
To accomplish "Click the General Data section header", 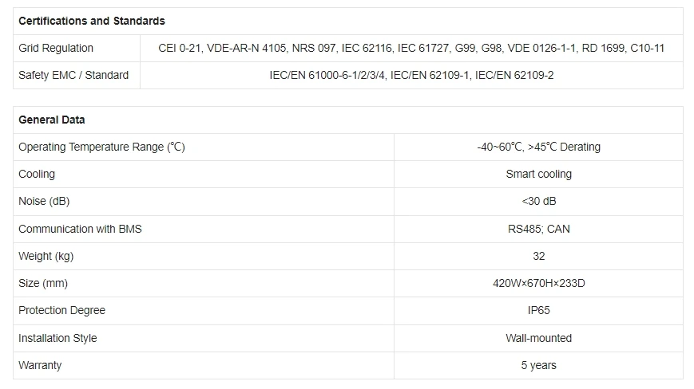I will pos(52,120).
